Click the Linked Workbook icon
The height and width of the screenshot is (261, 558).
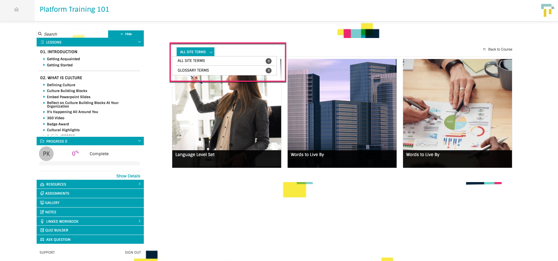coord(42,222)
